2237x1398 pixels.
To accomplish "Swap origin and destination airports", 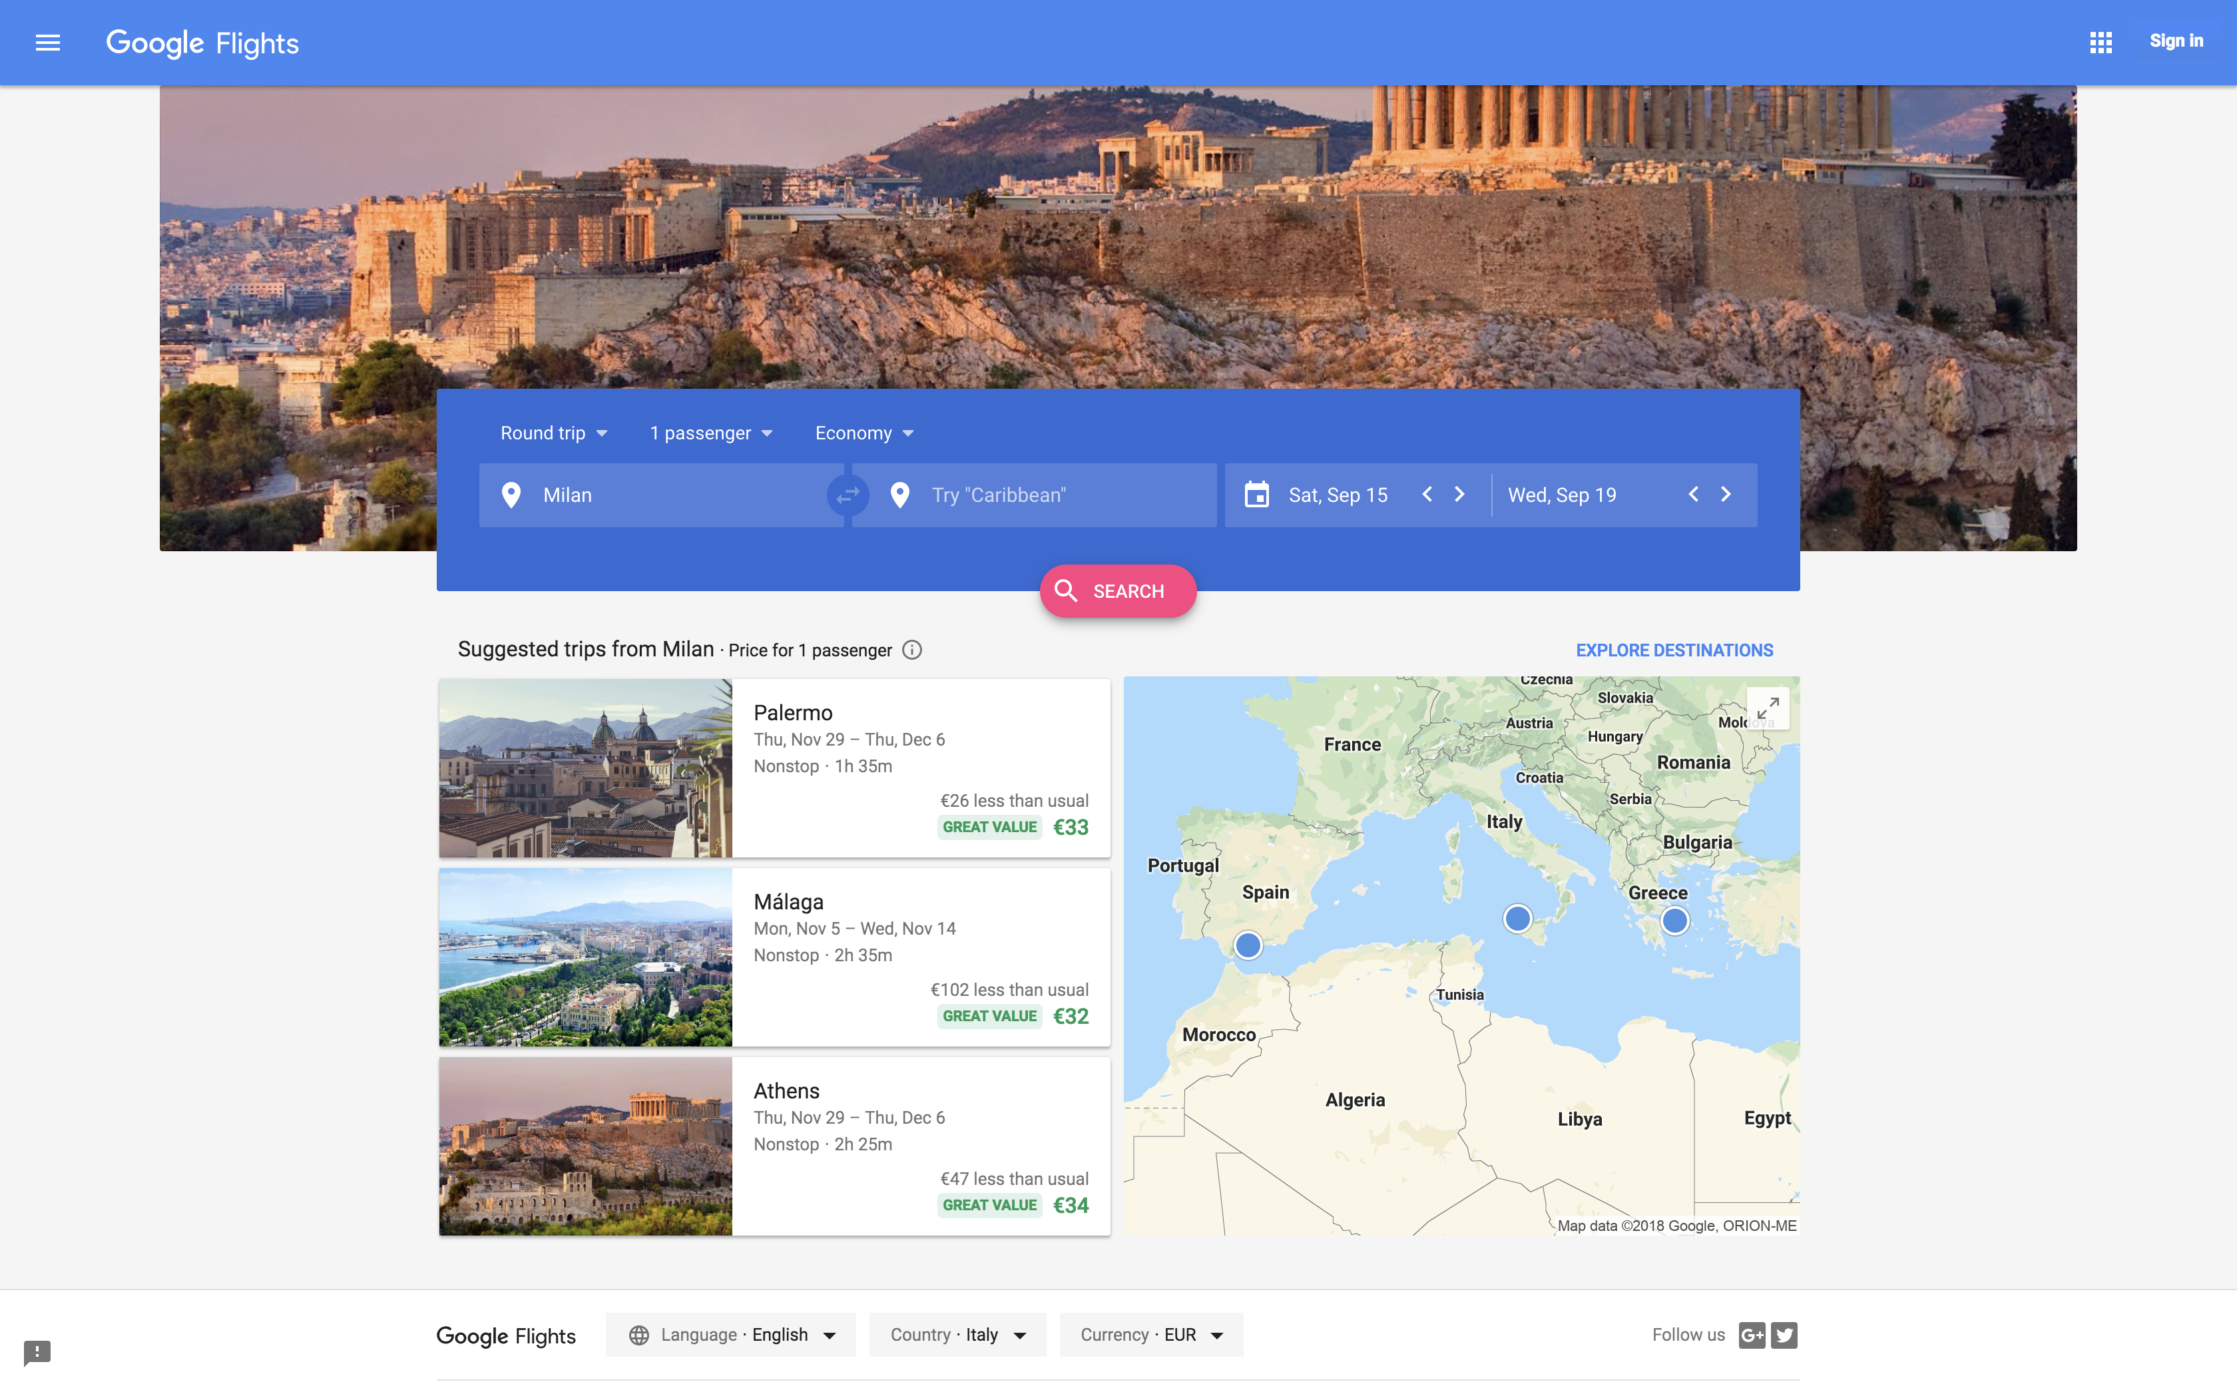I will click(847, 495).
